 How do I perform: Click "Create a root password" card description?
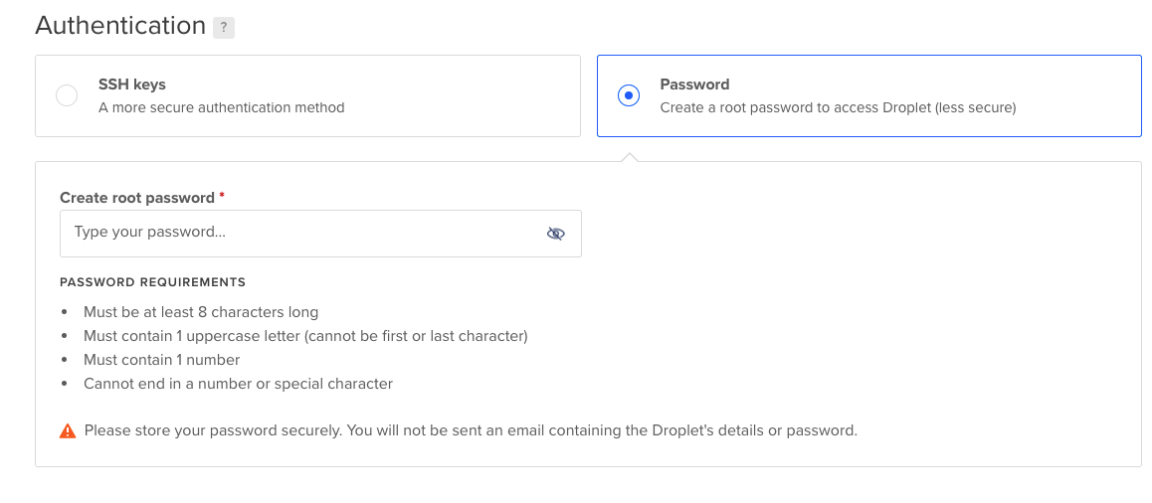pyautogui.click(x=838, y=108)
